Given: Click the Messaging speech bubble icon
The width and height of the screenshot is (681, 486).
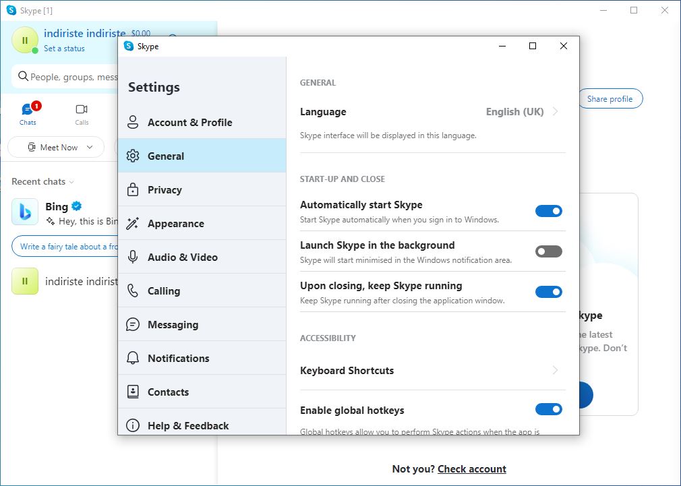Looking at the screenshot, I should pos(132,324).
